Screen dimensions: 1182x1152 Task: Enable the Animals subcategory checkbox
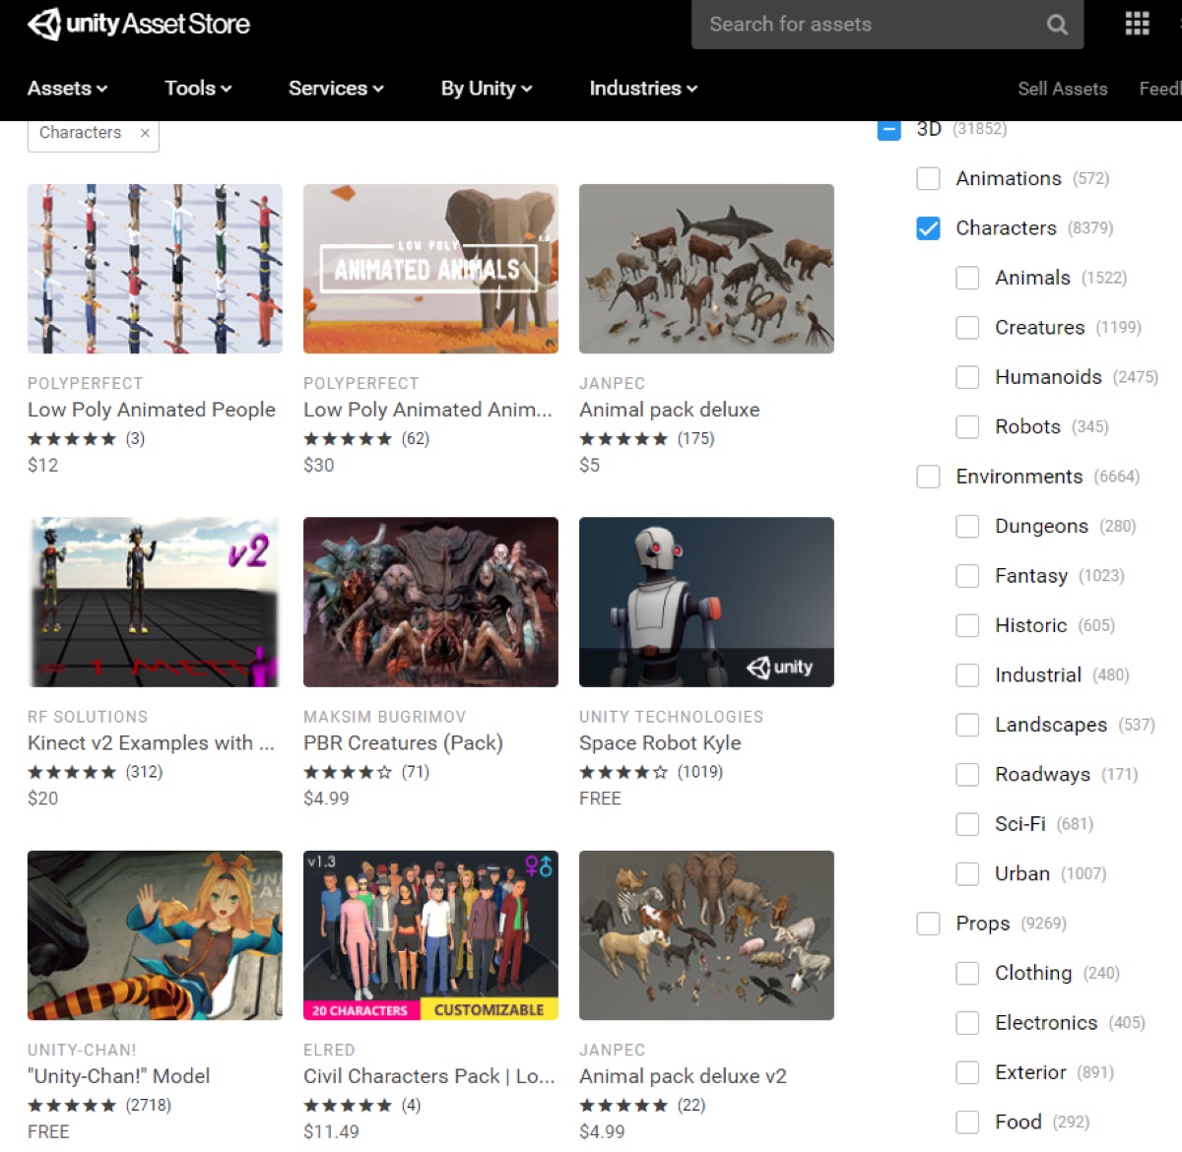(967, 278)
